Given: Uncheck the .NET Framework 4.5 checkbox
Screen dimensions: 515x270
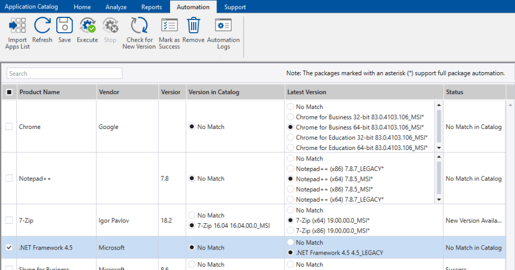Looking at the screenshot, I should point(9,247).
